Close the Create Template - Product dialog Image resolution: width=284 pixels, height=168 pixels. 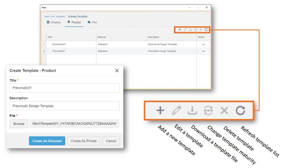pyautogui.click(x=117, y=71)
